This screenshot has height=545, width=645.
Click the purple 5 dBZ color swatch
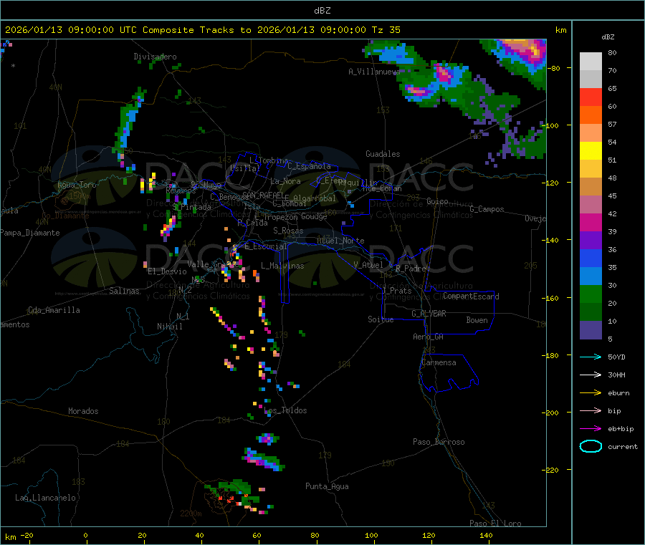tap(591, 330)
